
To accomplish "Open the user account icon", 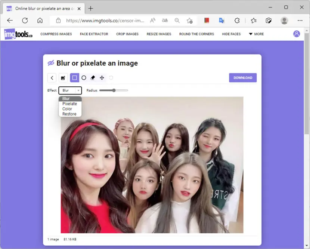I will click(x=296, y=34).
